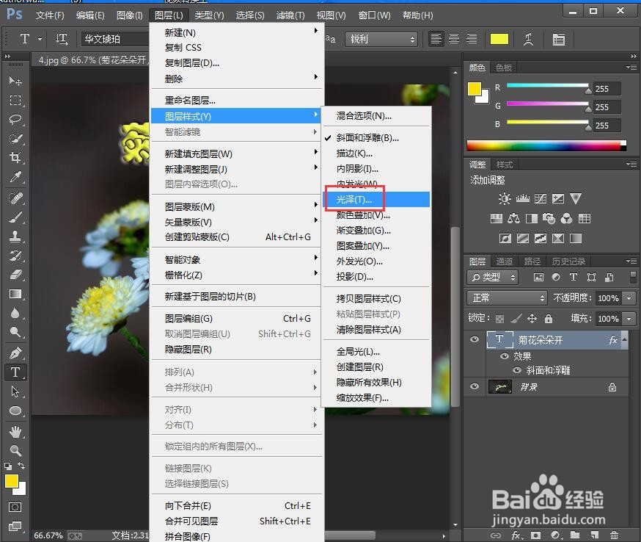Select the Spot Healing Brush tool
The image size is (641, 542).
(x=15, y=198)
